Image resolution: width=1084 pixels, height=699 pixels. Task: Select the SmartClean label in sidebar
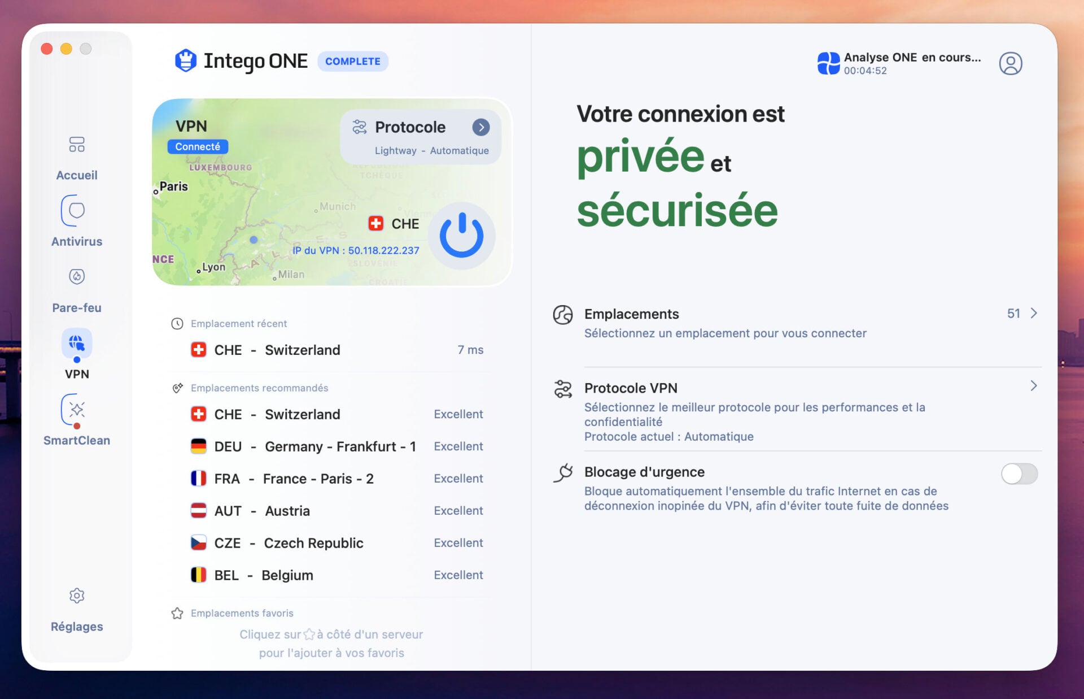click(77, 440)
